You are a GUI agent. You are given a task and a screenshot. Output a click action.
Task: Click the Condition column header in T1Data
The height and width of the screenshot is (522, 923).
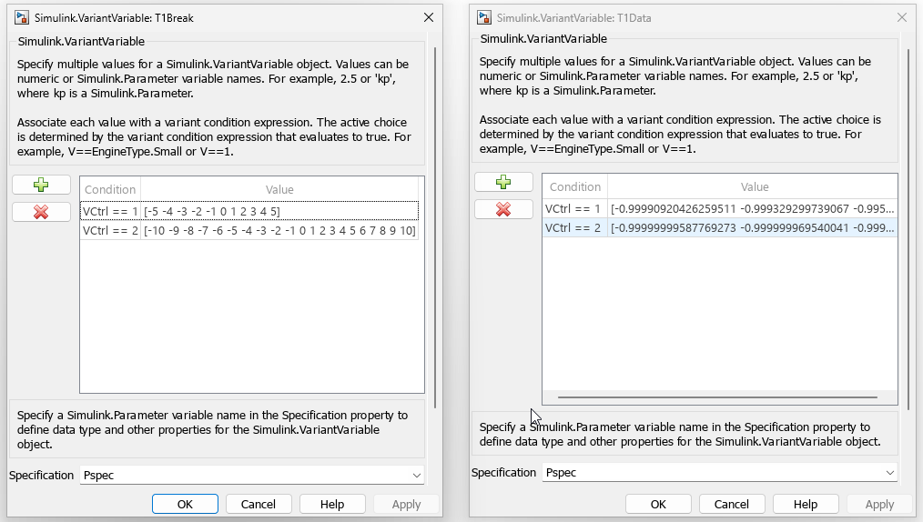click(575, 186)
